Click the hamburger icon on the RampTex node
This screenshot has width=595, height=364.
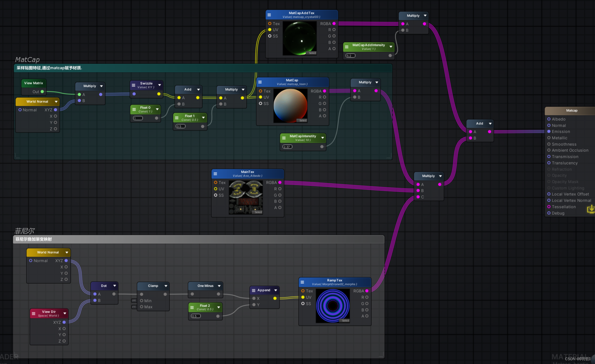pos(302,282)
